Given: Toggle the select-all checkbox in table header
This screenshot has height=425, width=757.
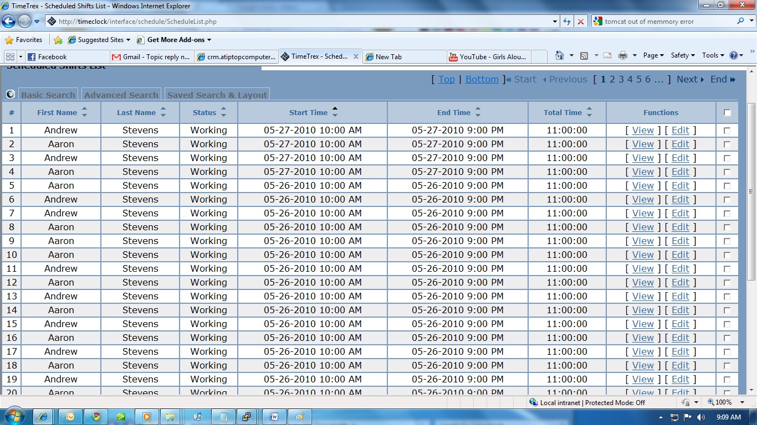Looking at the screenshot, I should click(x=727, y=113).
